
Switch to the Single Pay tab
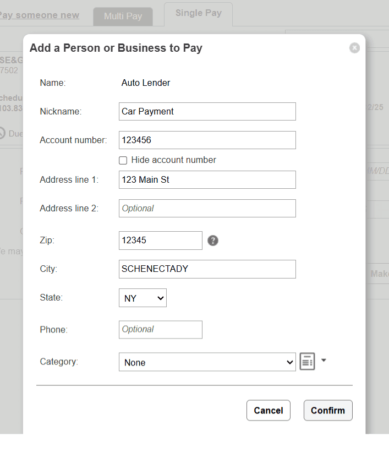199,14
